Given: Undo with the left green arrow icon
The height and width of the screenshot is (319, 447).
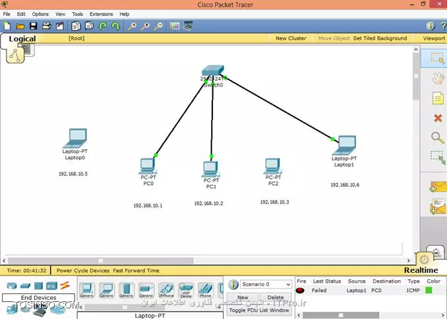Looking at the screenshot, I should 102,26.
